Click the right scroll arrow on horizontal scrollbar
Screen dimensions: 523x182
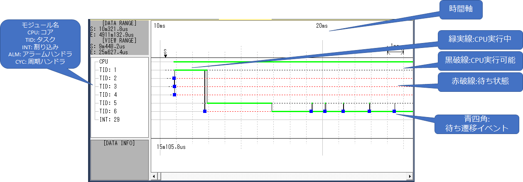coord(410,177)
